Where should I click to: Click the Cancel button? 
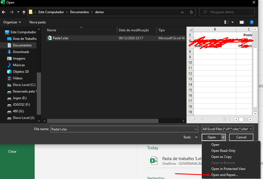[x=241, y=137]
